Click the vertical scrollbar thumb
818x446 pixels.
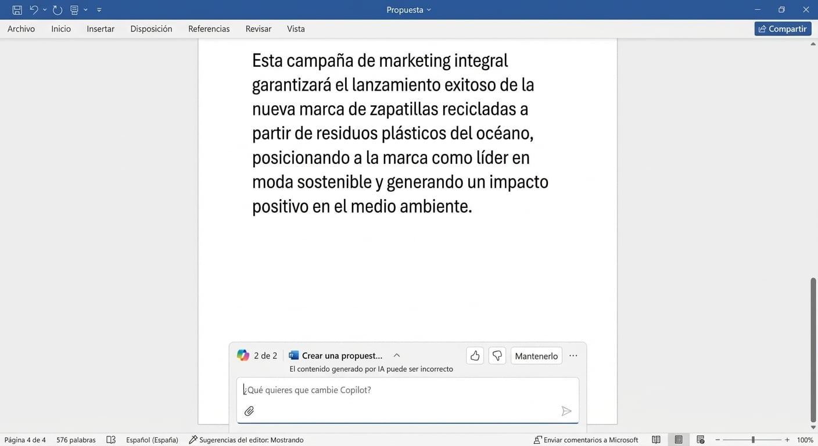[813, 350]
